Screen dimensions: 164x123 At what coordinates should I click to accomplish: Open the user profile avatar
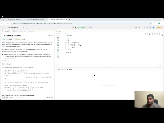coord(153,27)
